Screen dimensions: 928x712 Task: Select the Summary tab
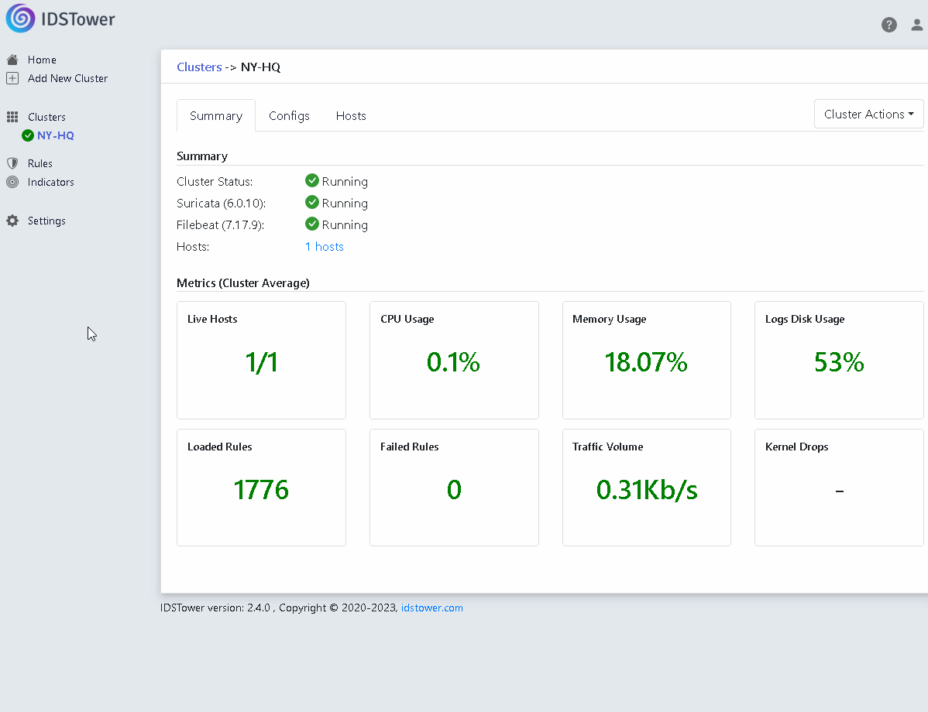216,116
